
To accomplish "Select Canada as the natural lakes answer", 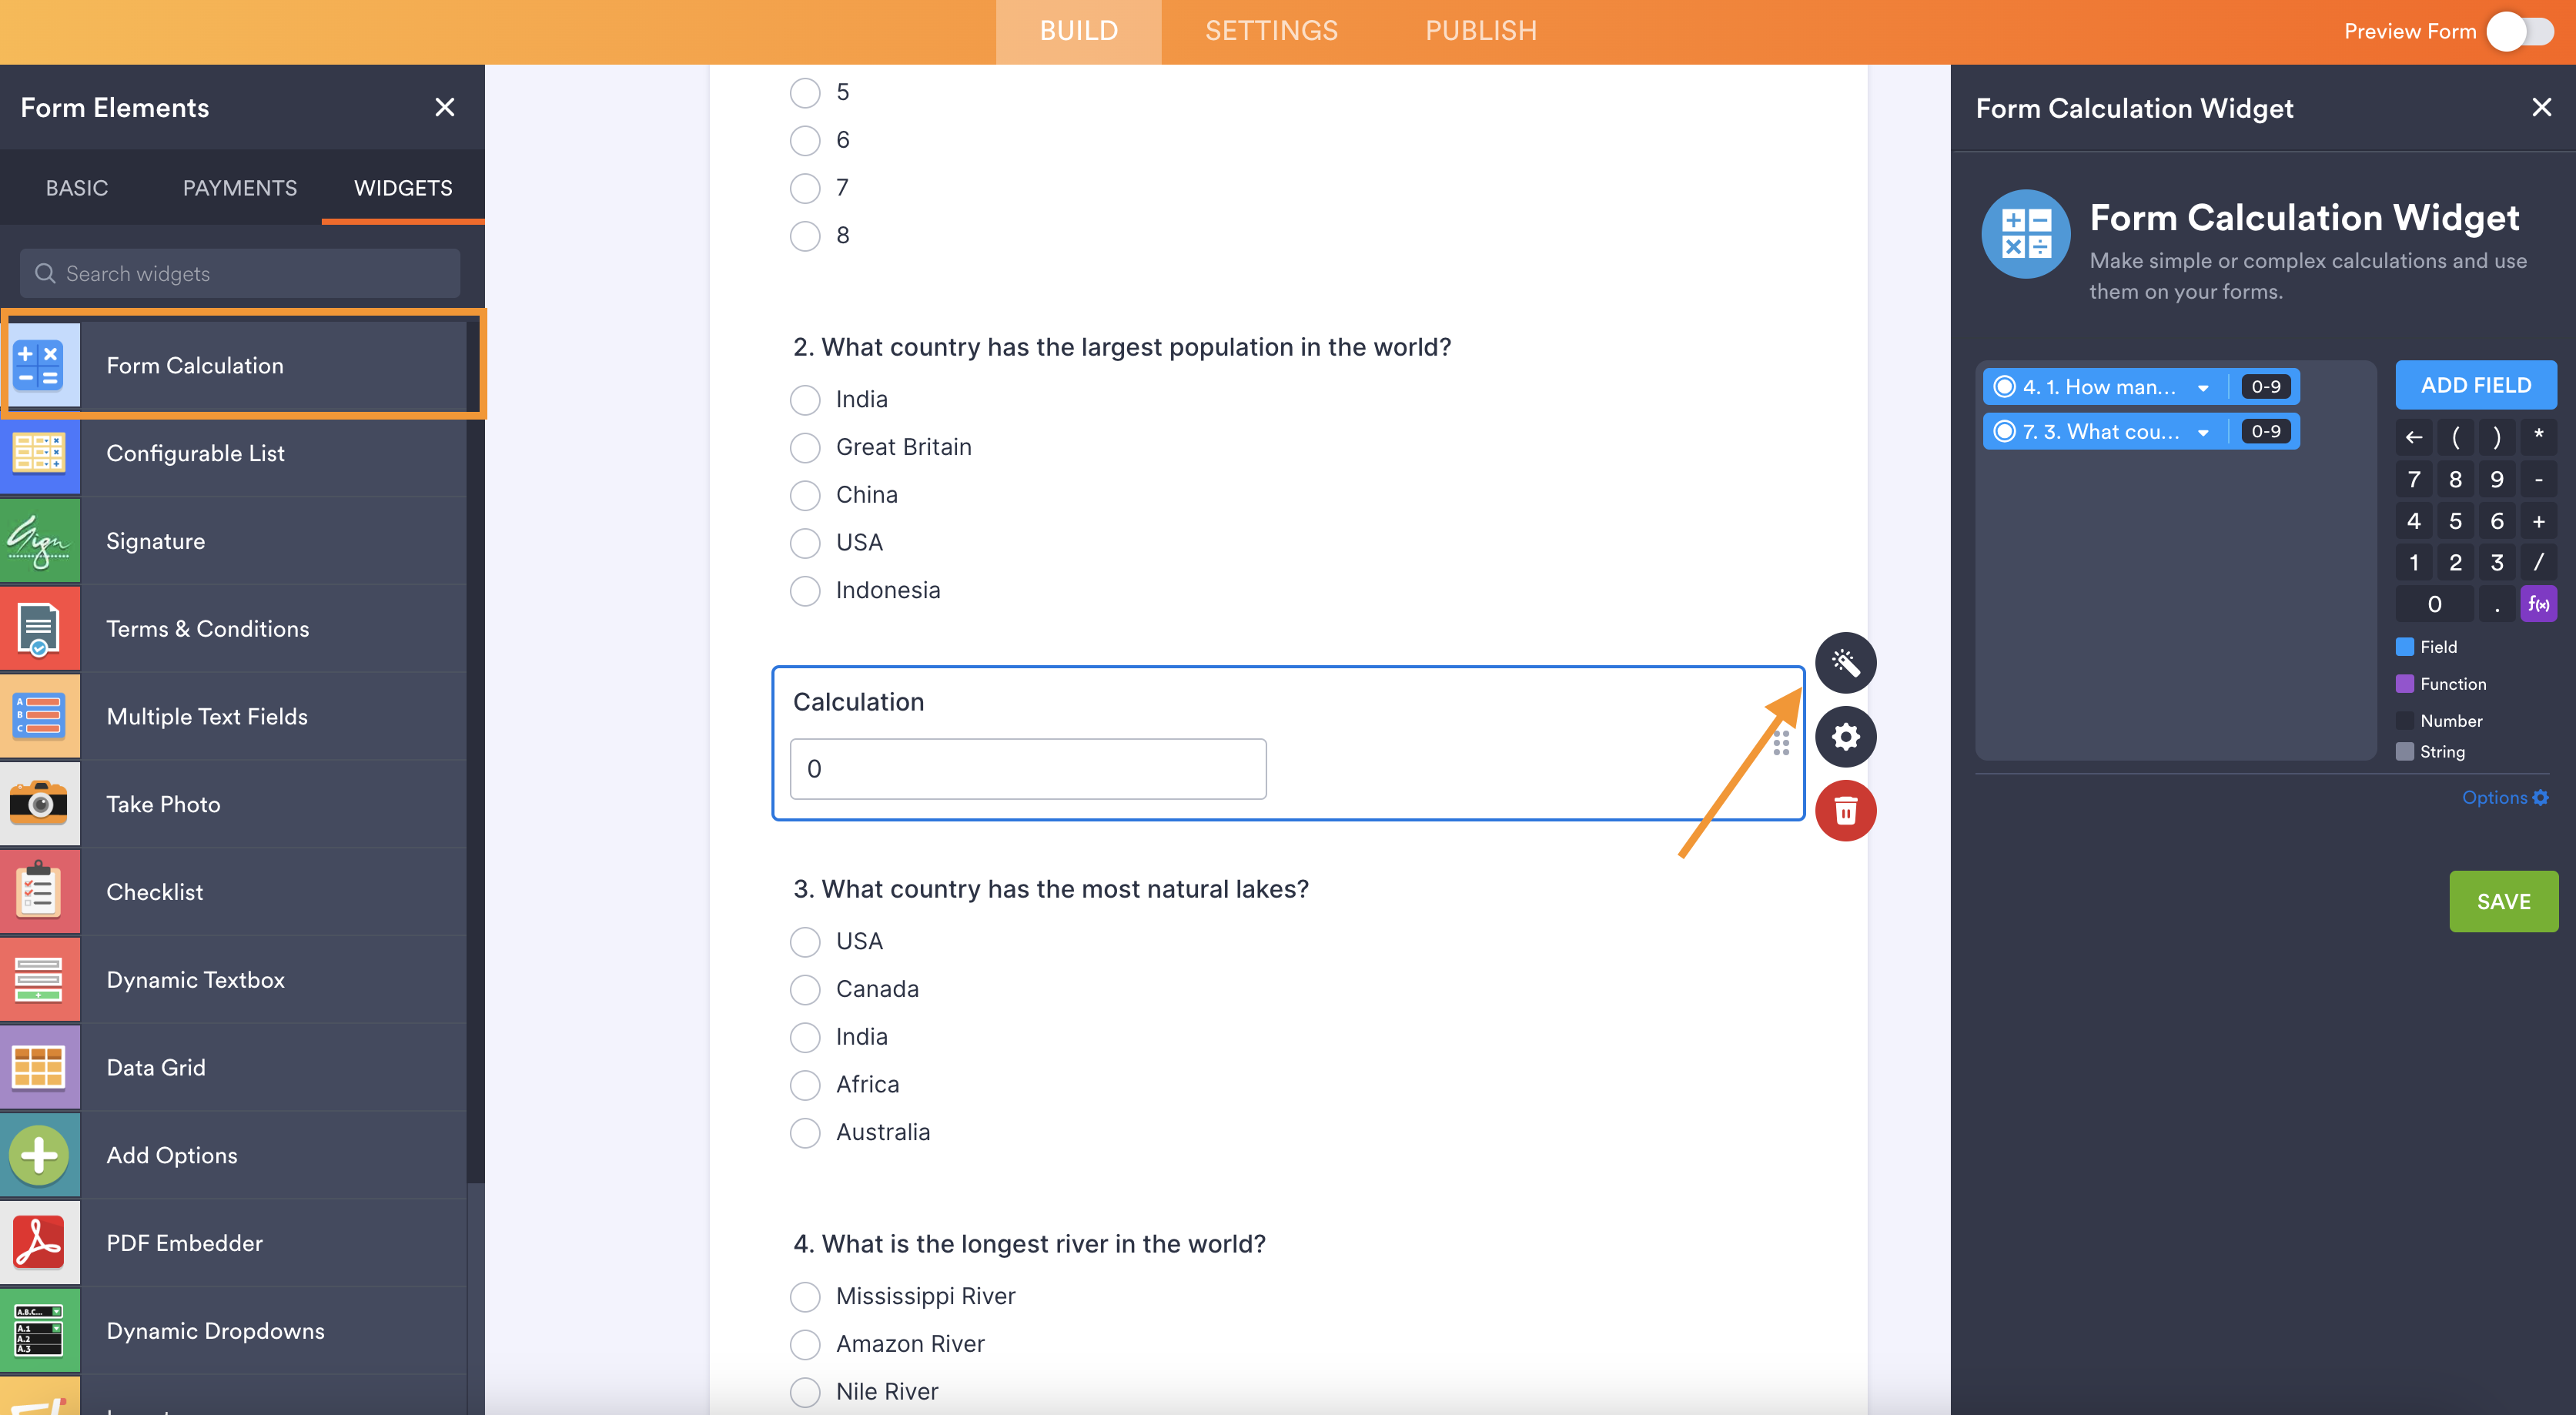I will pyautogui.click(x=805, y=989).
